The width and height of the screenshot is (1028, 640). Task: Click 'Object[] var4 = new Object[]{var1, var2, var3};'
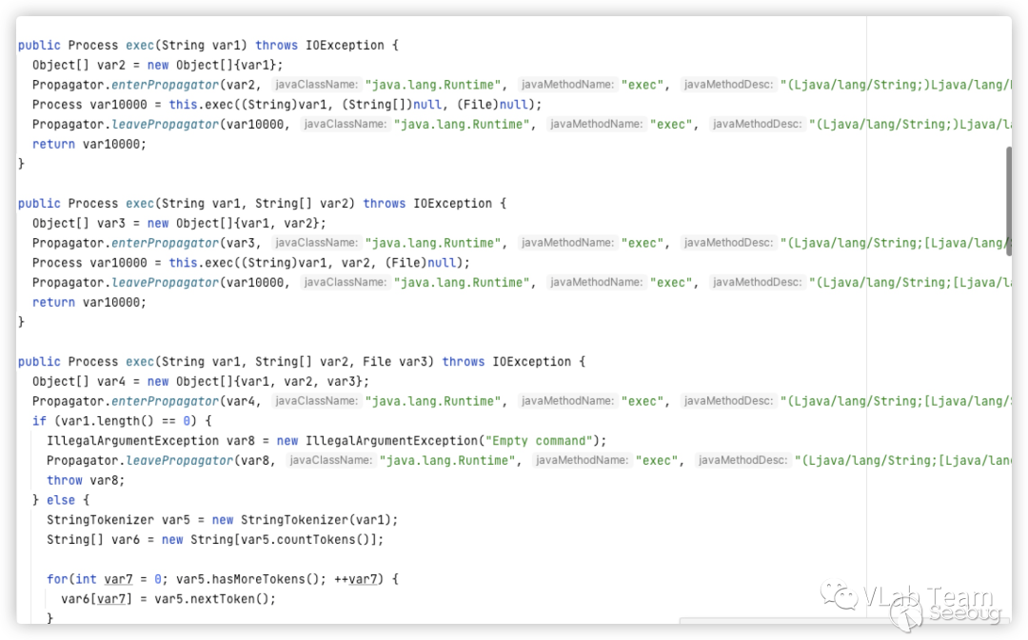pyautogui.click(x=201, y=381)
